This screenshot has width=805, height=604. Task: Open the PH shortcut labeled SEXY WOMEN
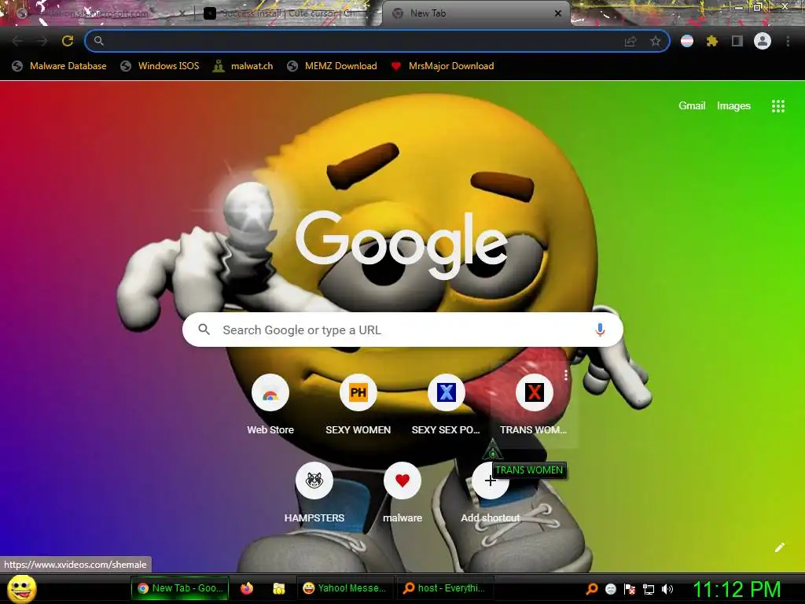tap(358, 406)
